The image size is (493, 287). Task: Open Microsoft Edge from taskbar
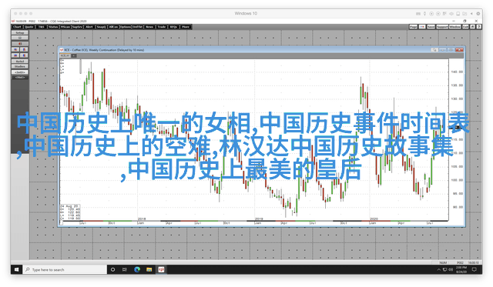point(137,269)
